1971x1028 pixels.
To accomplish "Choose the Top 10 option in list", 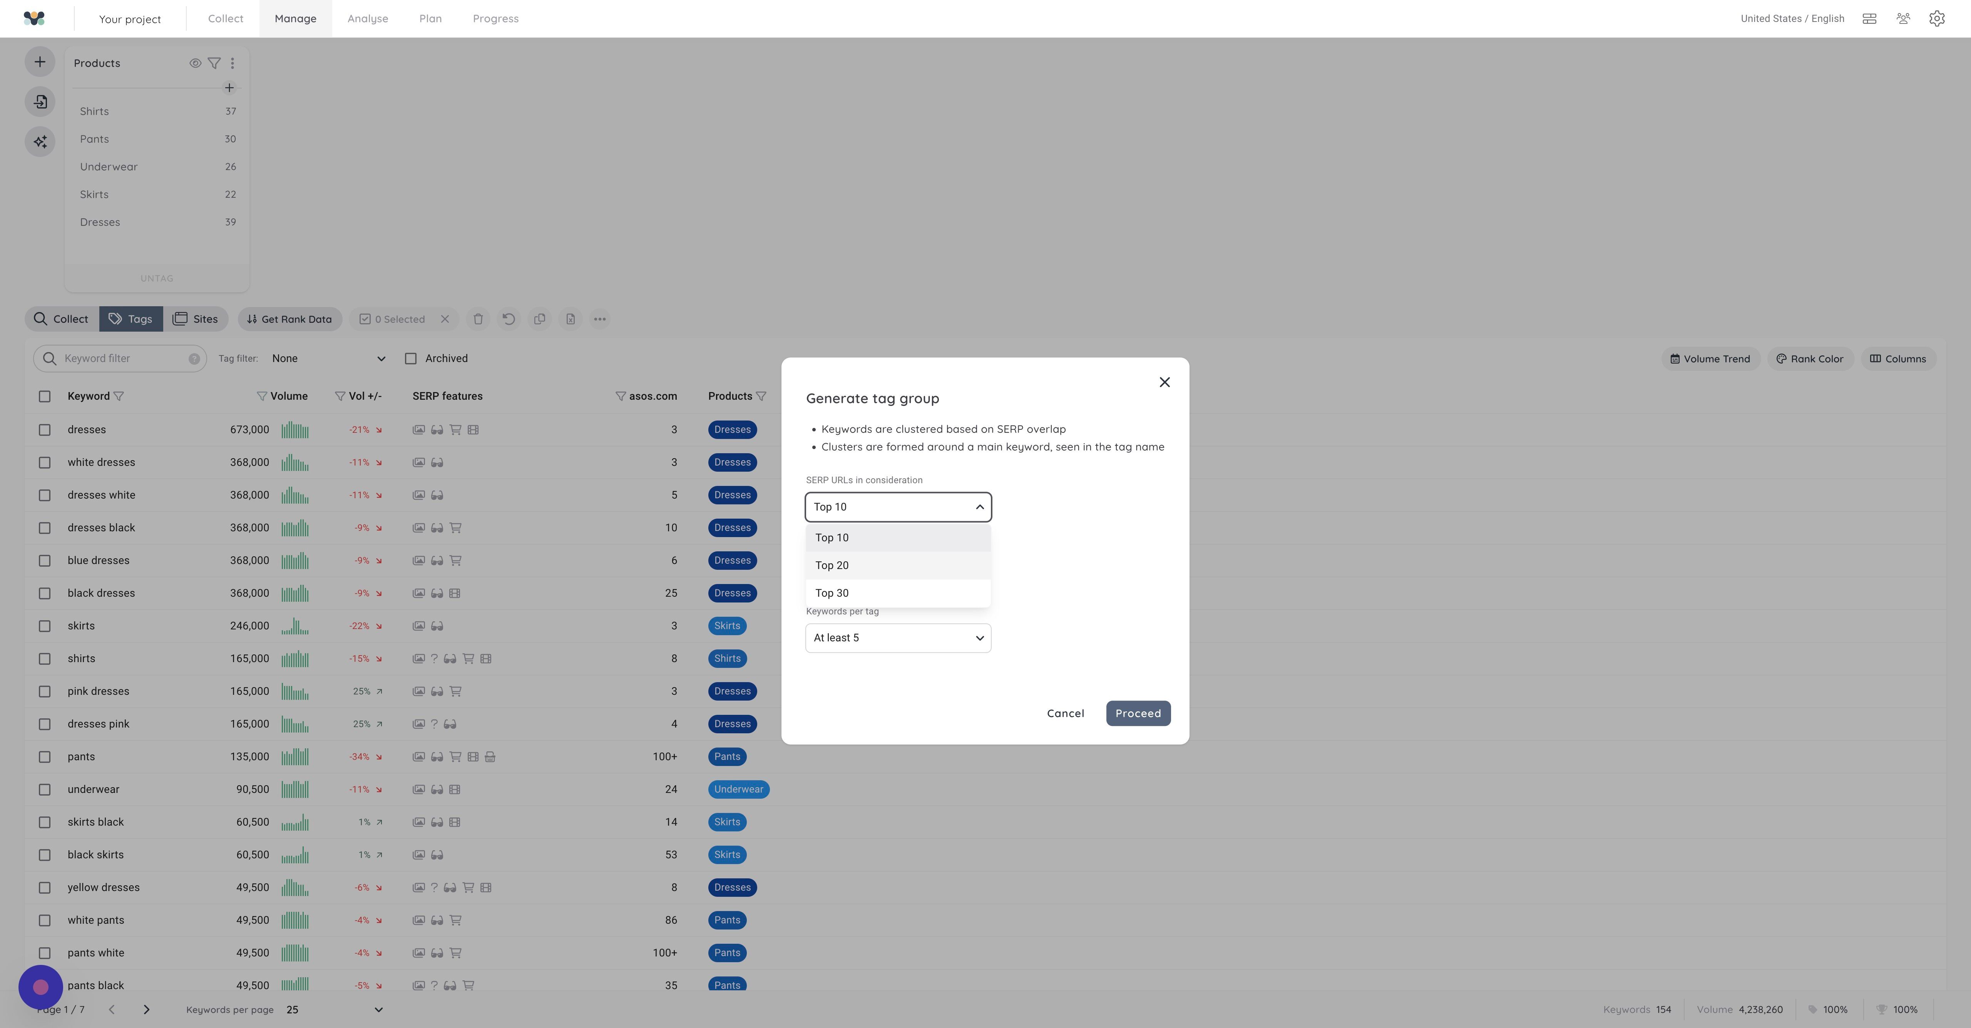I will pos(898,538).
